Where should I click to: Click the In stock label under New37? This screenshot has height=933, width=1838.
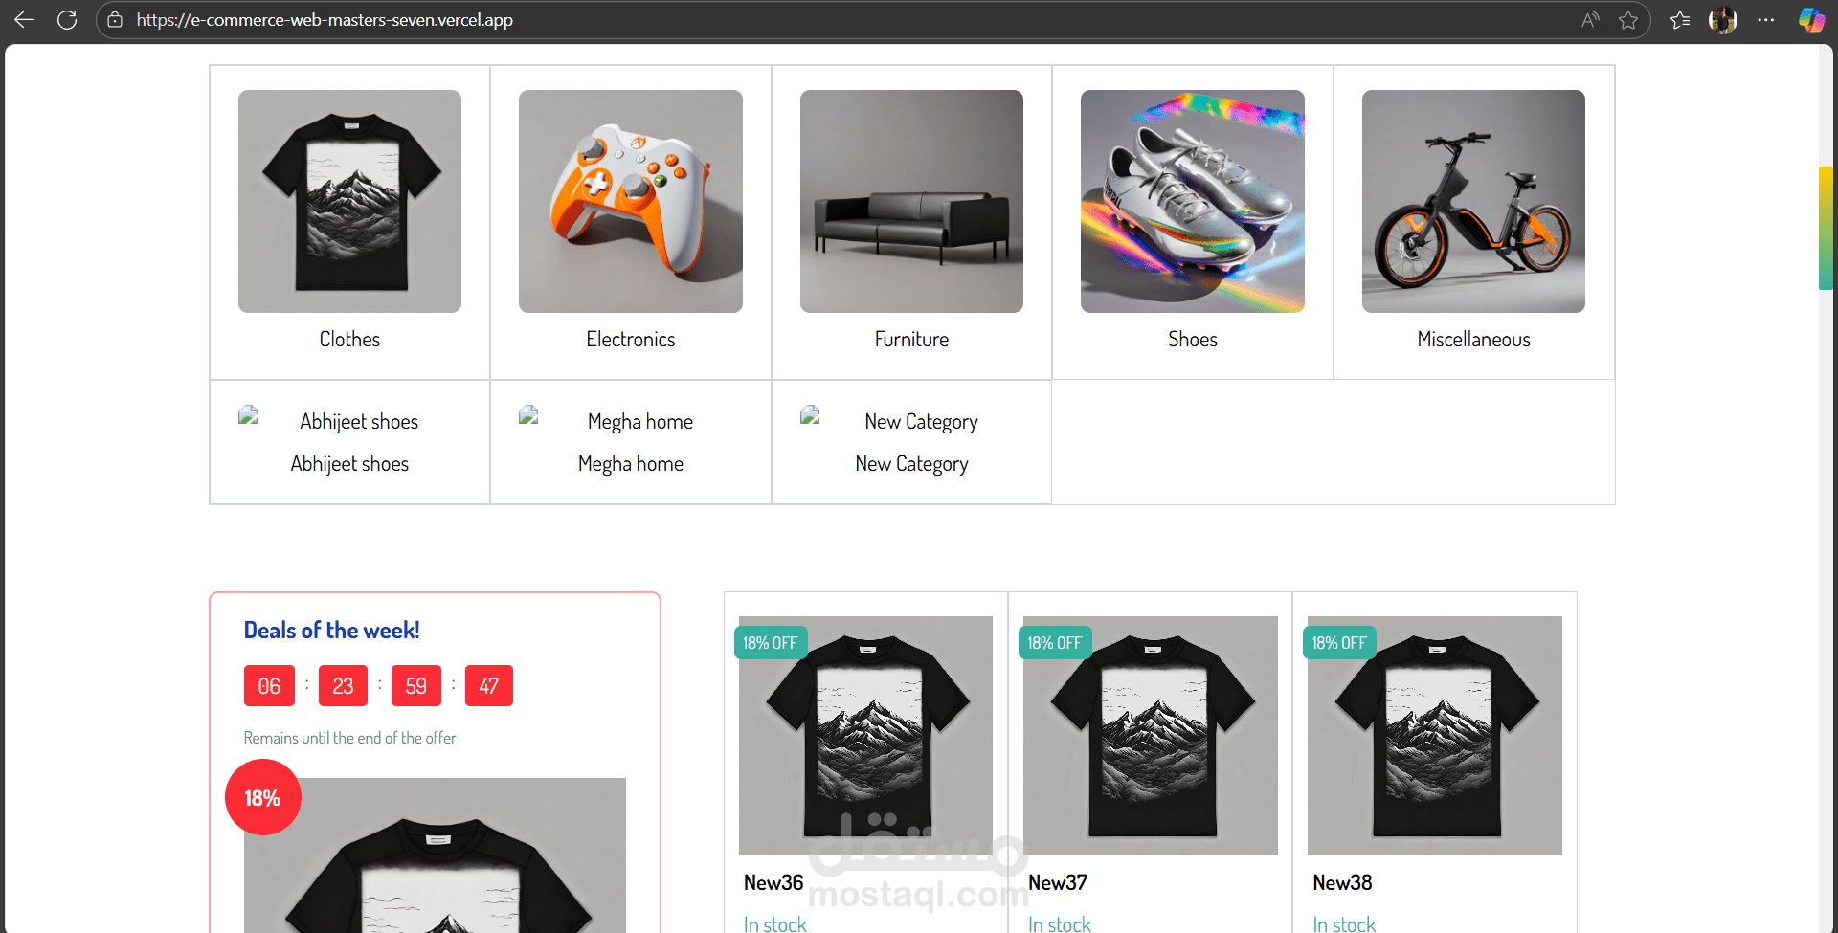pyautogui.click(x=1060, y=924)
